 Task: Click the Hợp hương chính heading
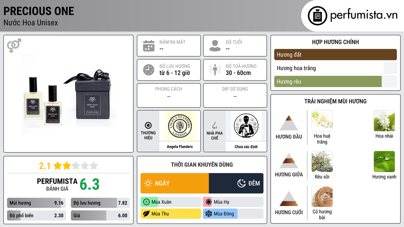tap(335, 42)
